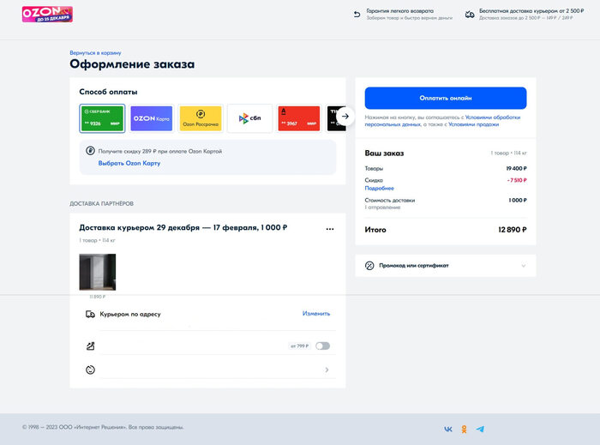The height and width of the screenshot is (445, 600).
Task: Click 'Вернуться в корзину' link
Action: point(95,52)
